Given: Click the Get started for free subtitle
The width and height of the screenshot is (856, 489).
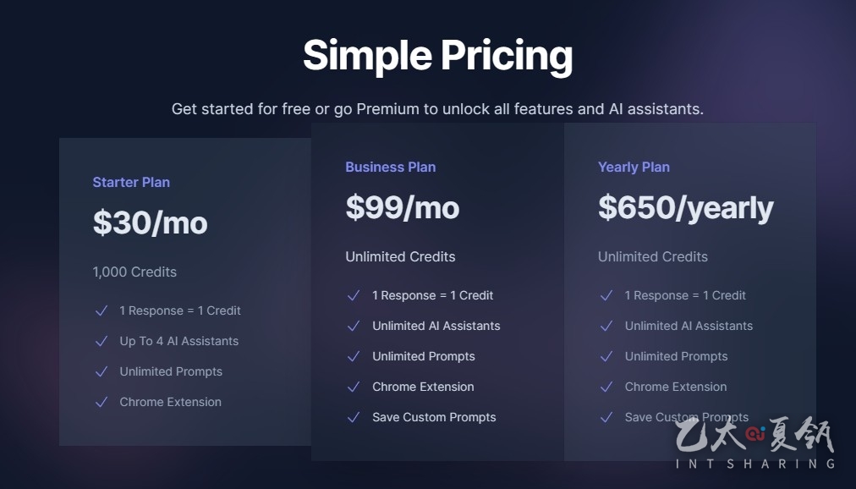Looking at the screenshot, I should pyautogui.click(x=437, y=109).
